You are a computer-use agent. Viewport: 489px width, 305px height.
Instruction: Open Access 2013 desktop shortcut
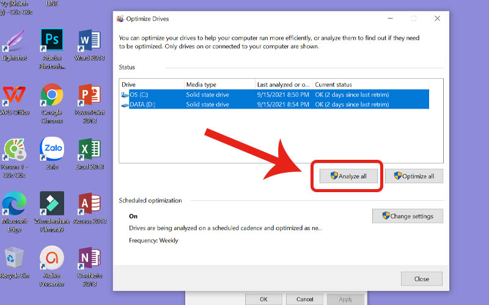[89, 204]
